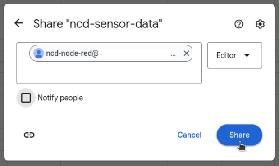This screenshot has height=166, width=279.
Task: Cancel the sharing dialog
Action: click(x=189, y=135)
